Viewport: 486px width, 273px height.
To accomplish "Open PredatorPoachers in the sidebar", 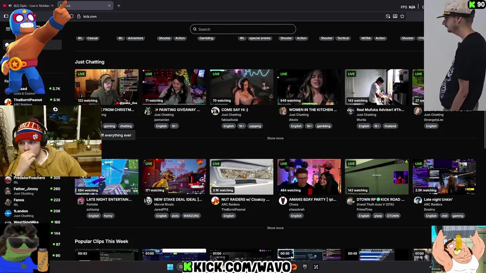I will [x=32, y=180].
